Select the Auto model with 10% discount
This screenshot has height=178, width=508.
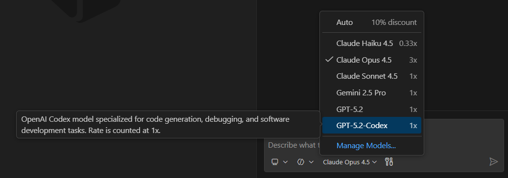pyautogui.click(x=372, y=22)
